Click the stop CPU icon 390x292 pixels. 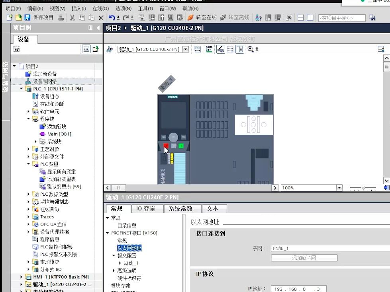[278, 18]
